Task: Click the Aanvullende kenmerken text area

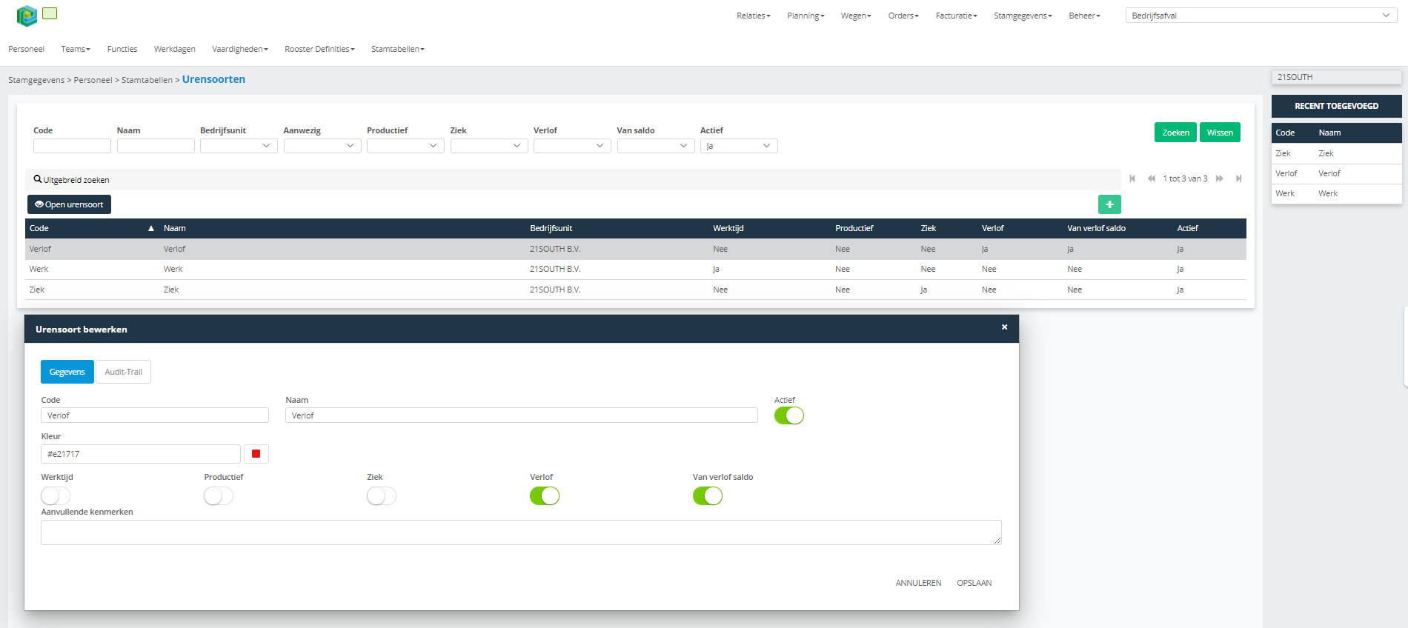Action: tap(521, 532)
